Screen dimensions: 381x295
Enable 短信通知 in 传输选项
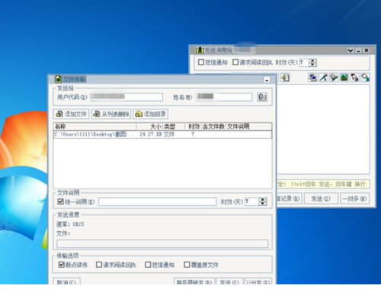point(148,265)
